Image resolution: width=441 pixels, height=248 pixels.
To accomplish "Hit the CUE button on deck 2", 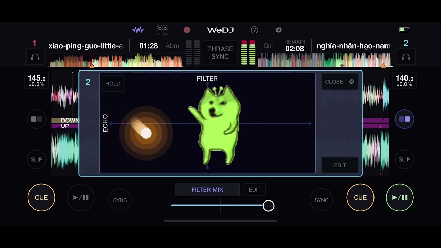I will coord(360,197).
